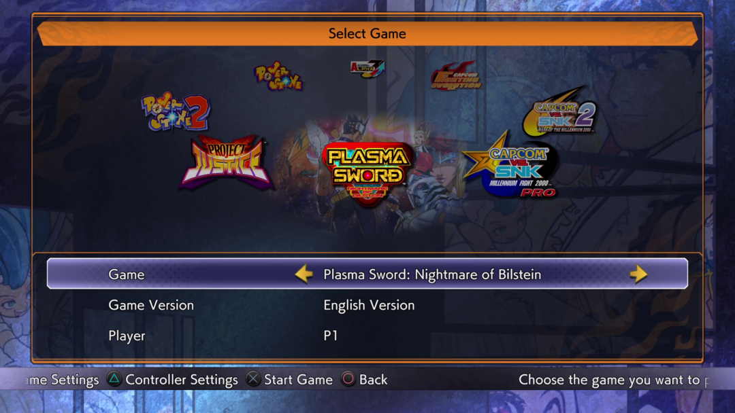Select the Player row
The image size is (735, 413).
pyautogui.click(x=367, y=336)
